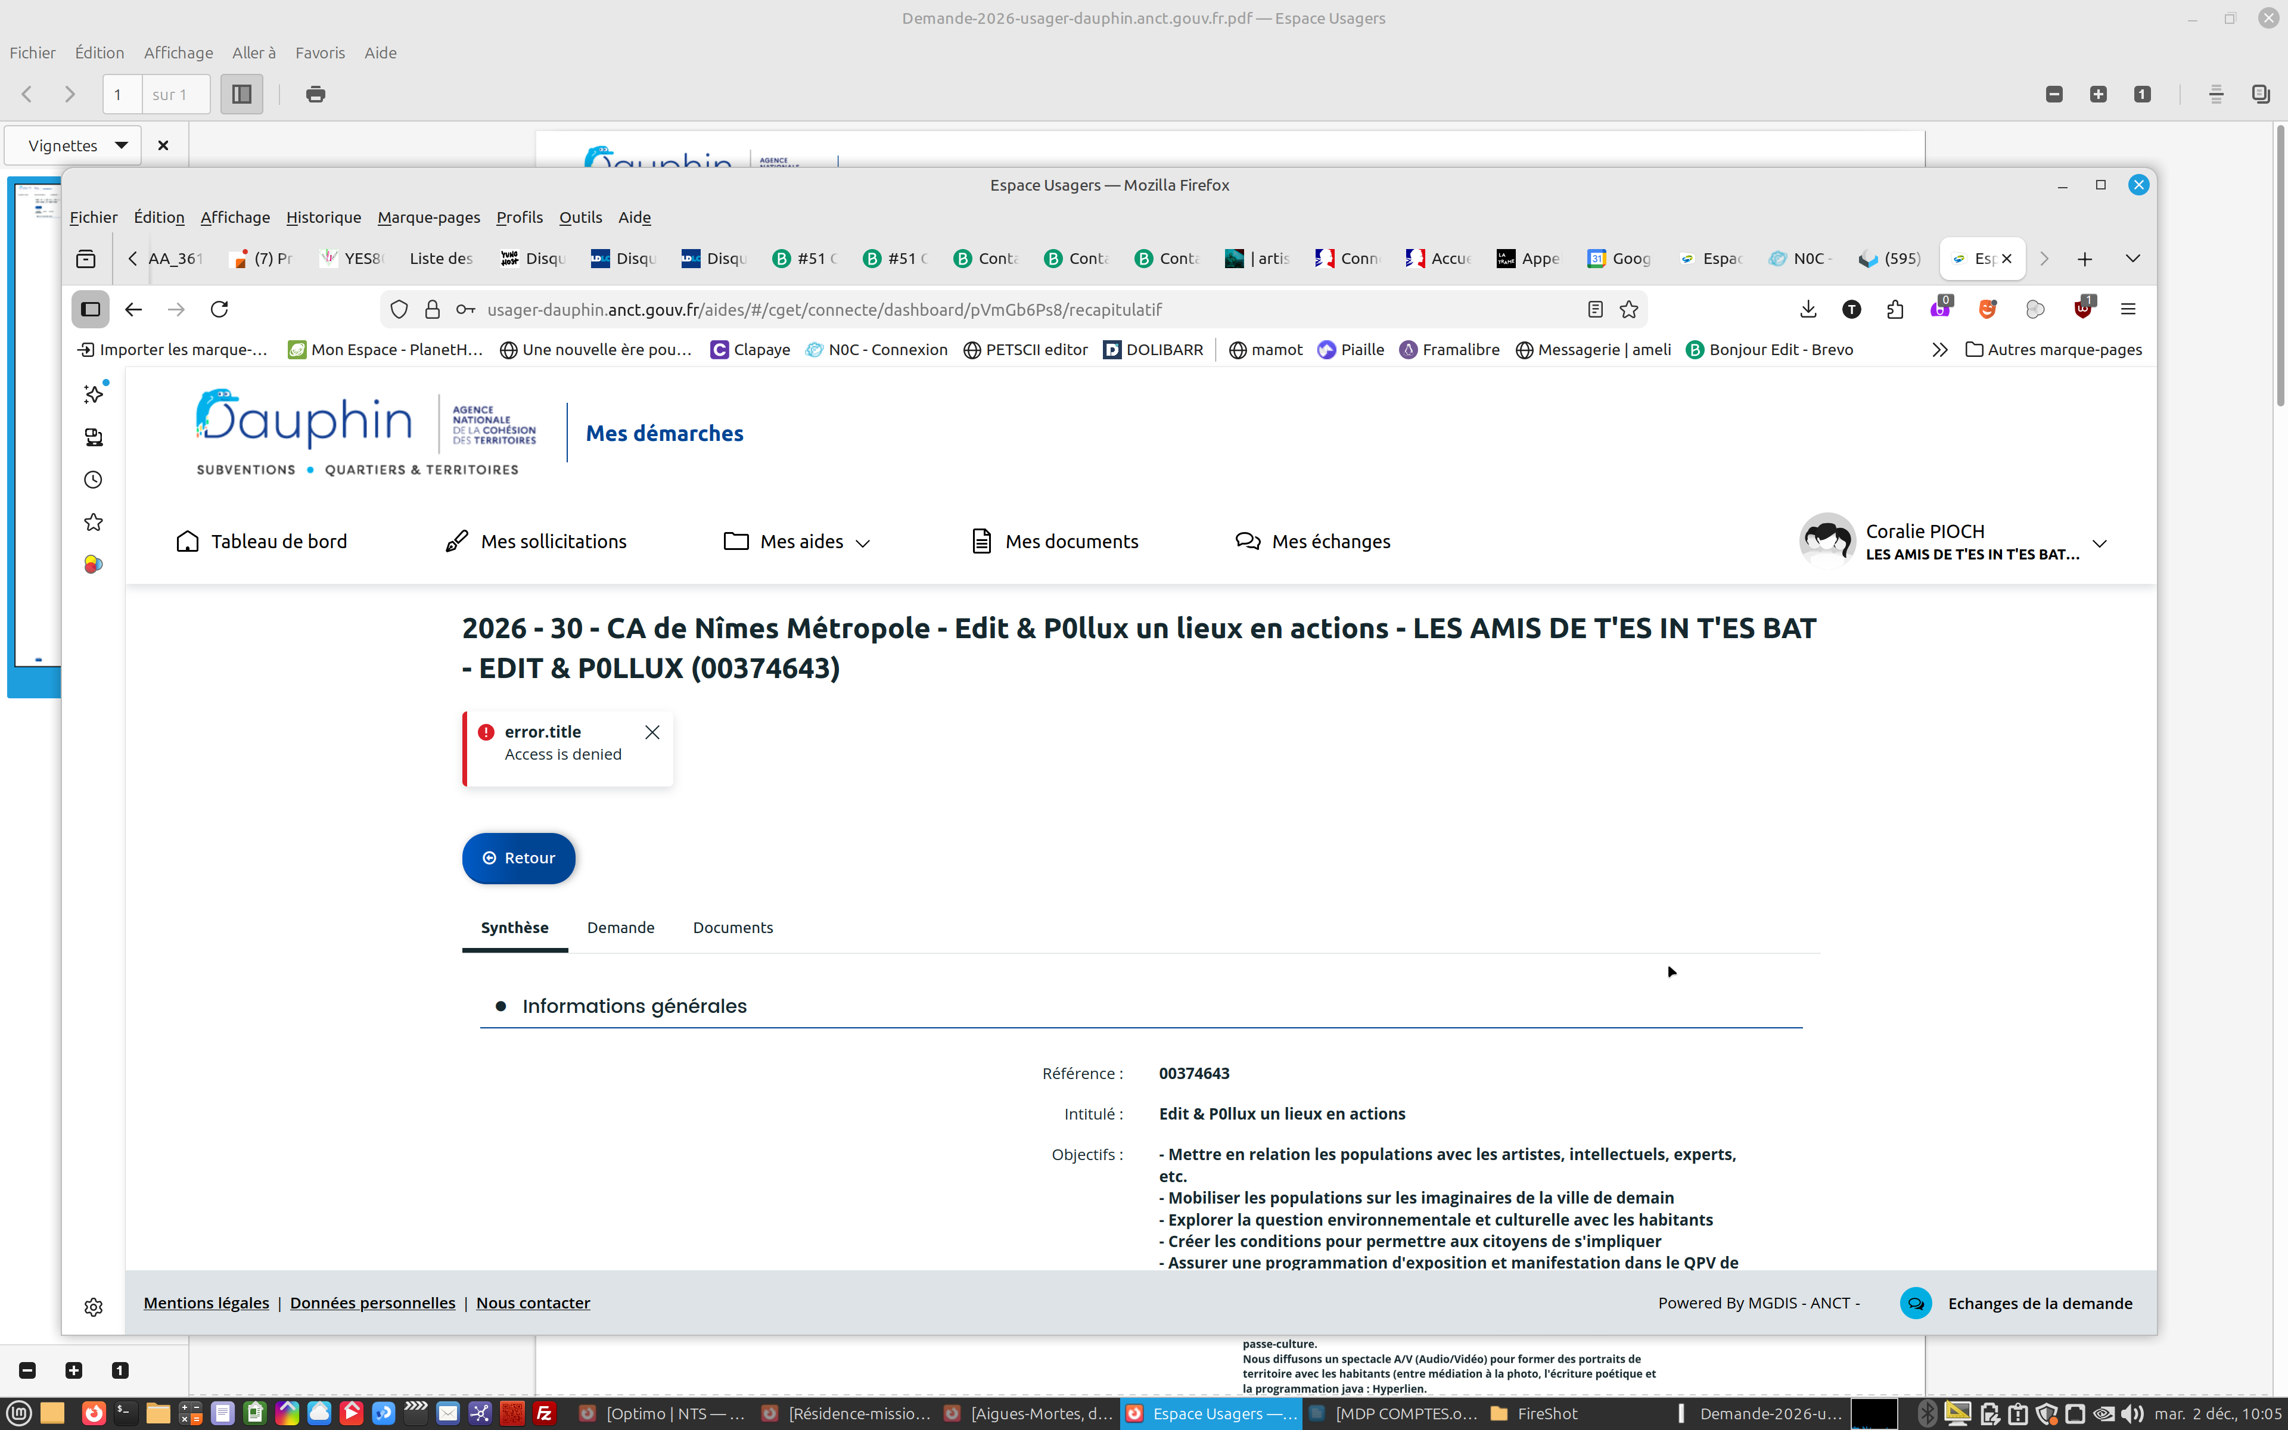Image resolution: width=2288 pixels, height=1430 pixels.
Task: Click shield tracking protection icon in address bar
Action: pyautogui.click(x=399, y=309)
